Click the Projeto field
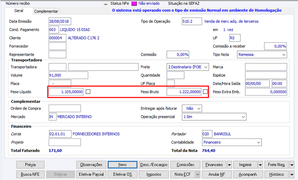The width and height of the screenshot is (298, 180). (x=65, y=142)
